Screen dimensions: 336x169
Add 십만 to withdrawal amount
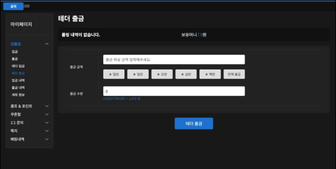tap(186, 74)
